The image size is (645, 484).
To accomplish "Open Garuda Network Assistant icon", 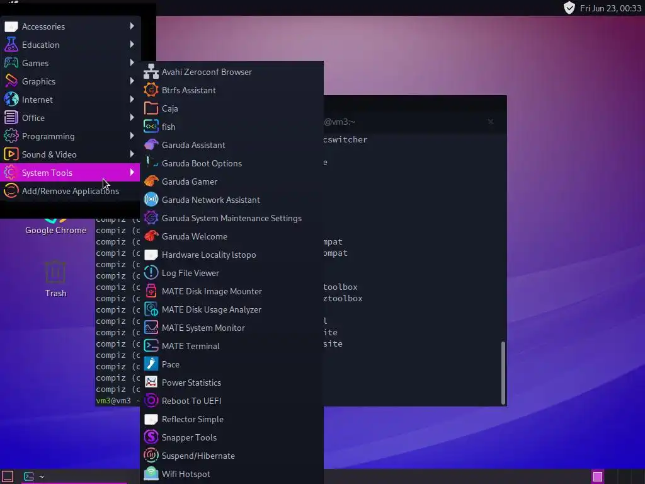I will 151,200.
